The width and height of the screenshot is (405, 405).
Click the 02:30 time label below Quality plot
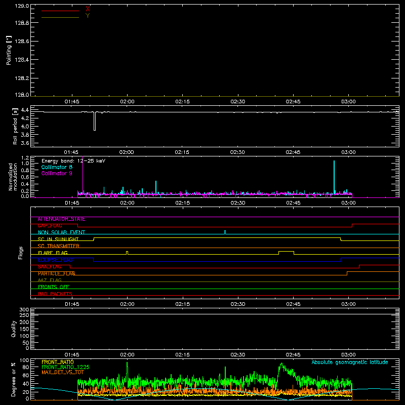click(237, 355)
